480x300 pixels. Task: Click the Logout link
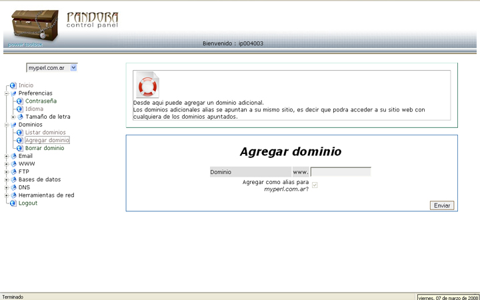[x=28, y=203]
